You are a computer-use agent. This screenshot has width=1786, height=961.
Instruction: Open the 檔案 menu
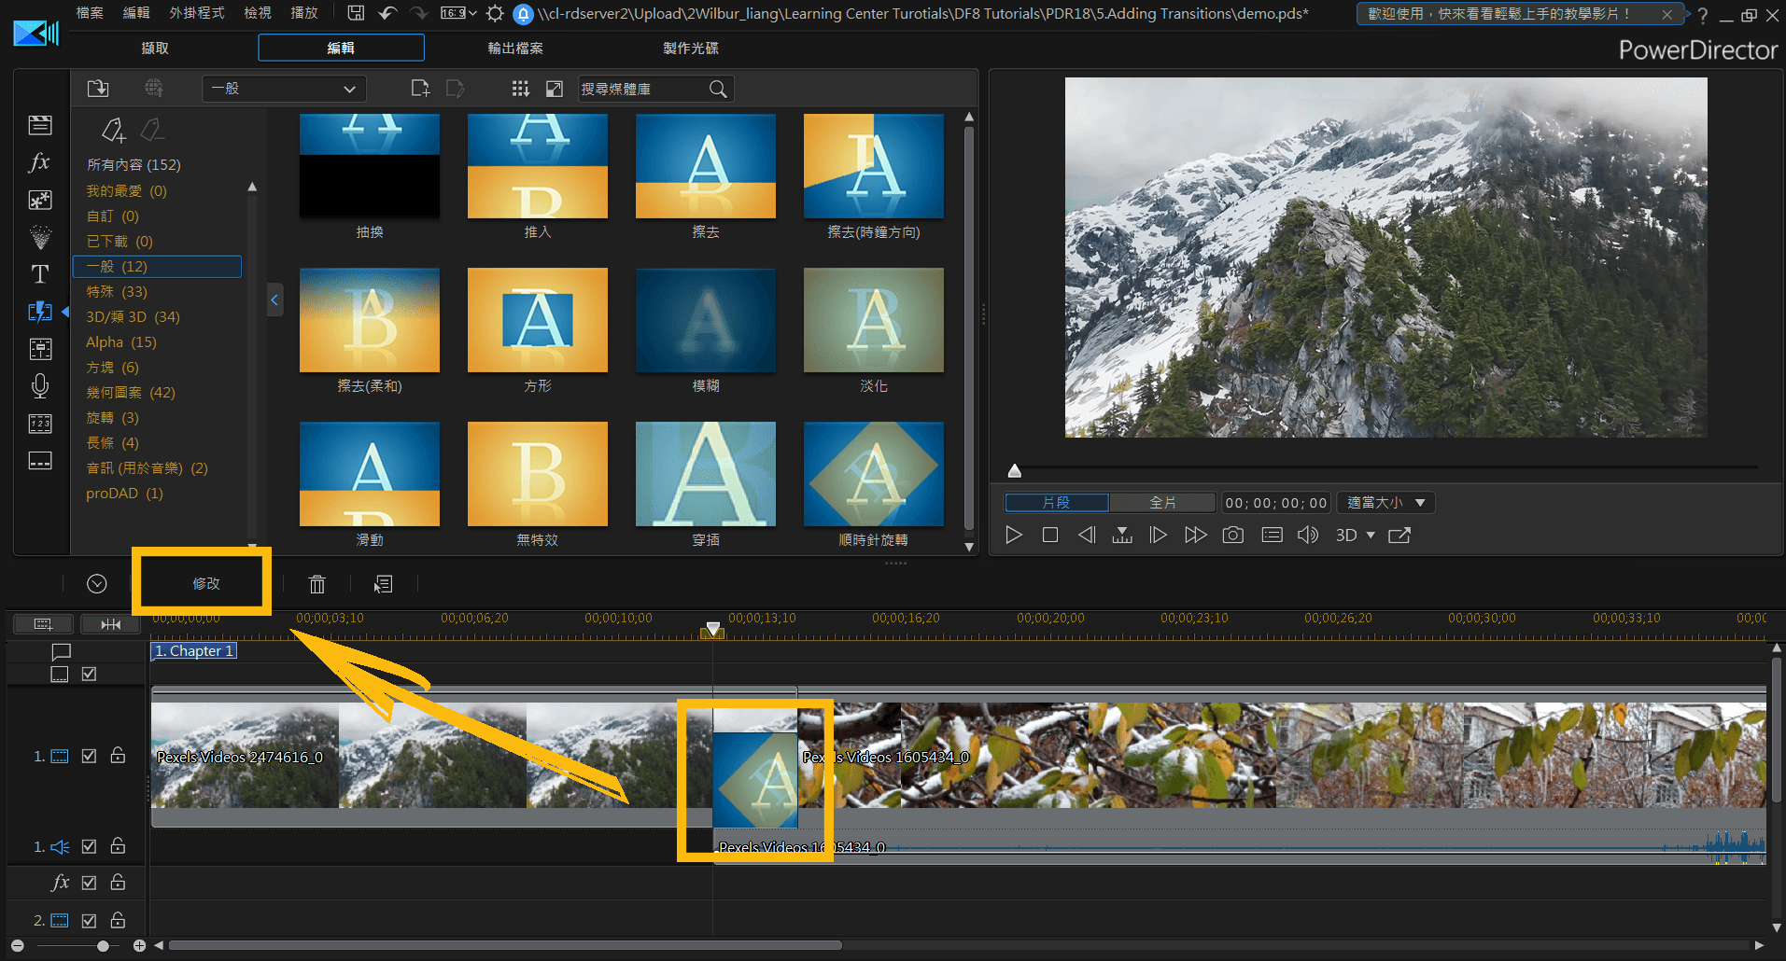tap(90, 13)
